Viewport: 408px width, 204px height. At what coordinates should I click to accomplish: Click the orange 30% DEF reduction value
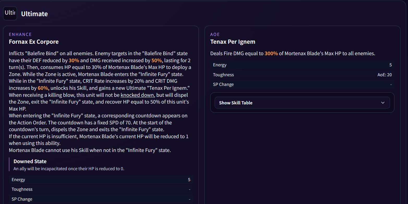click(74, 60)
